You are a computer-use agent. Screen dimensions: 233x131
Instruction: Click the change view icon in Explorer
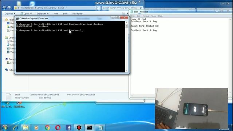click(x=124, y=13)
